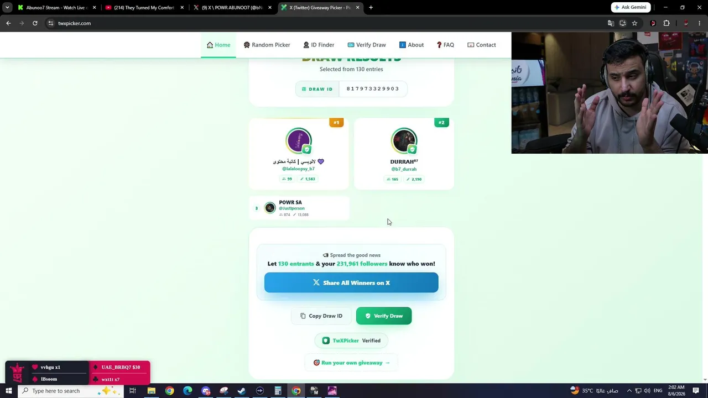Open Task View on the taskbar

133,391
